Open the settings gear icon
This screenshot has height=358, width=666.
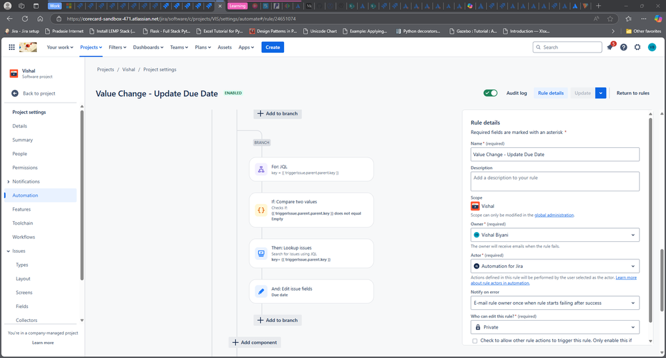point(637,47)
